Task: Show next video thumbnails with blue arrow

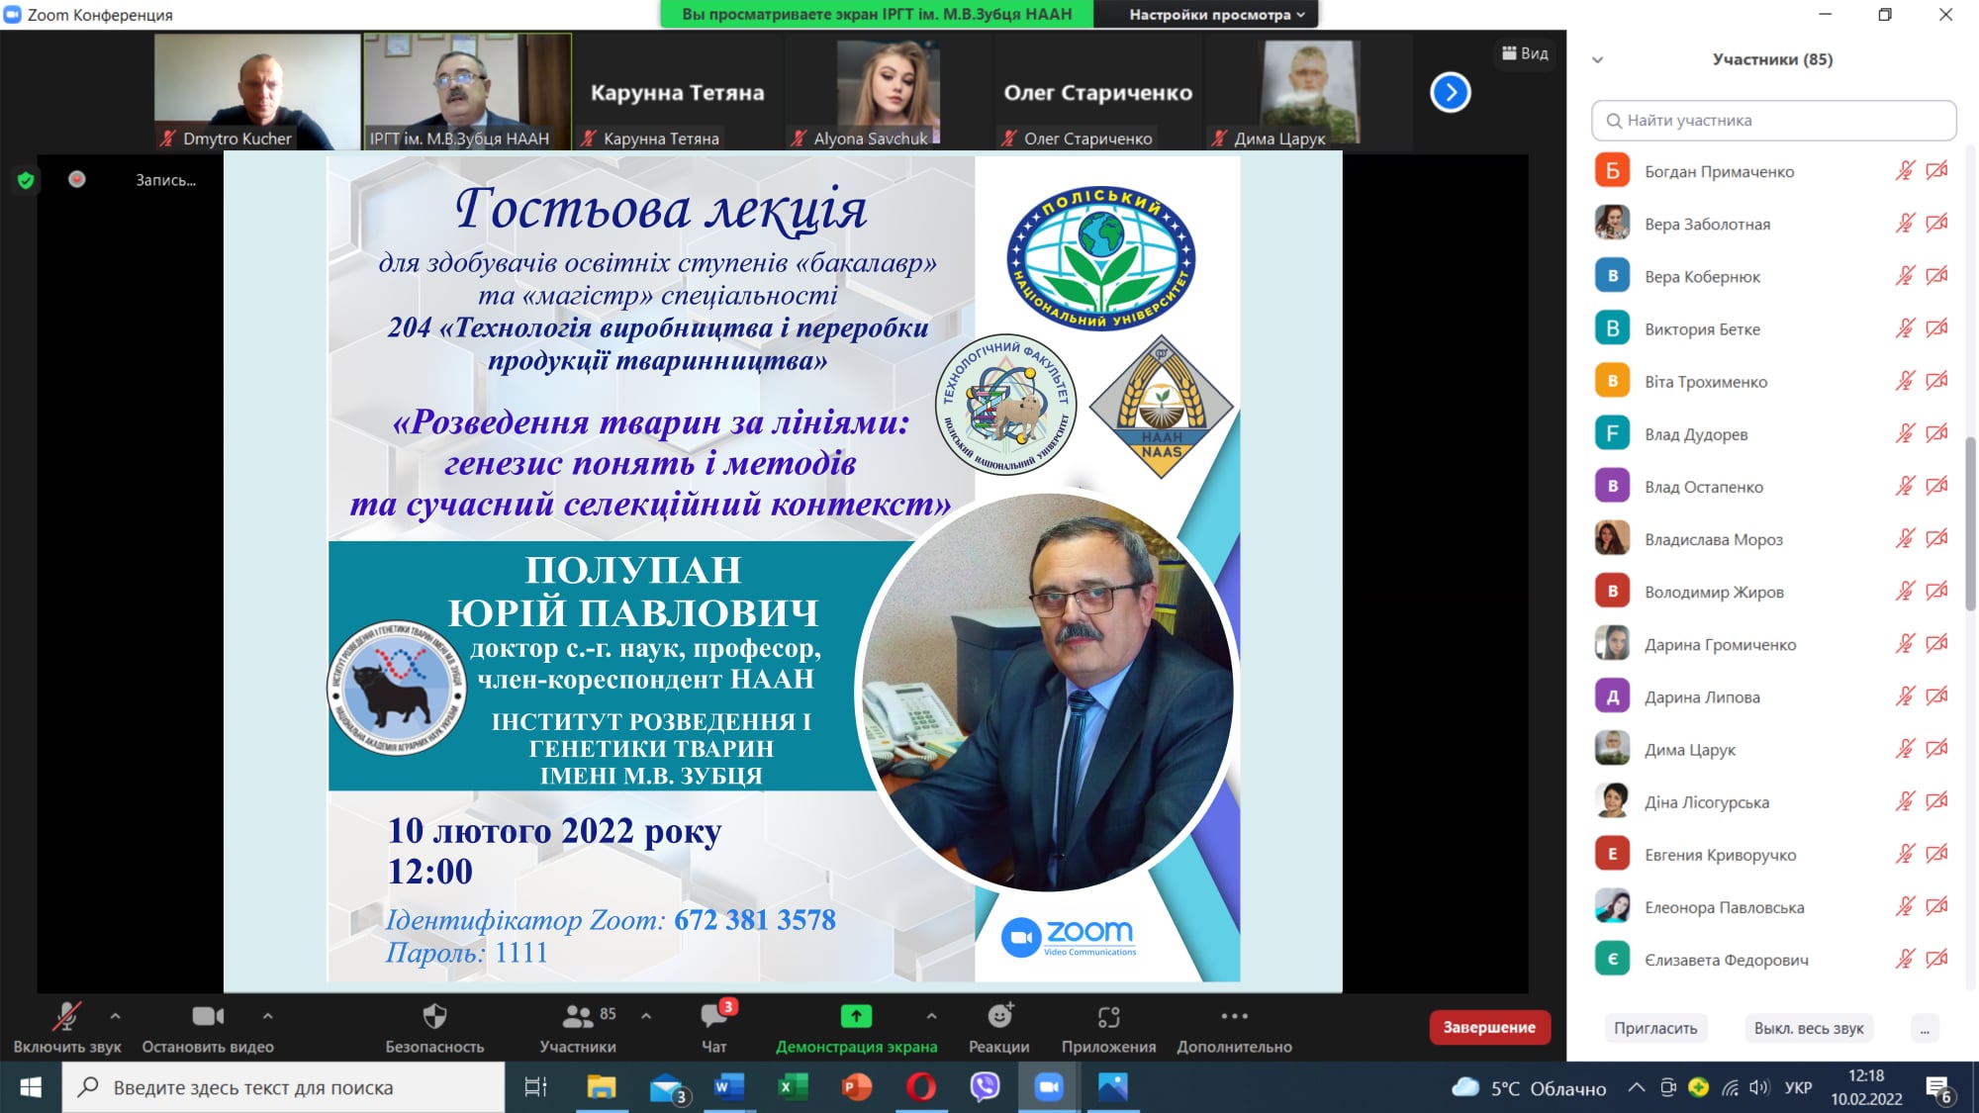Action: pyautogui.click(x=1450, y=93)
